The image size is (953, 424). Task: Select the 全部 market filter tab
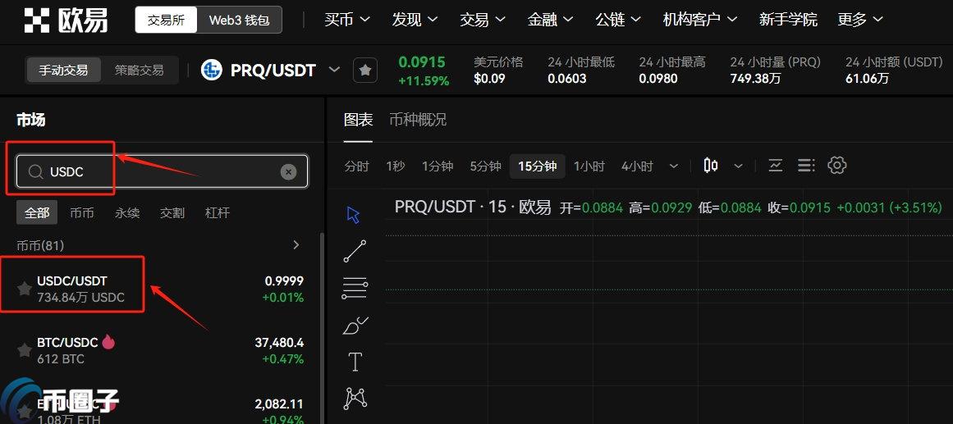[x=36, y=212]
